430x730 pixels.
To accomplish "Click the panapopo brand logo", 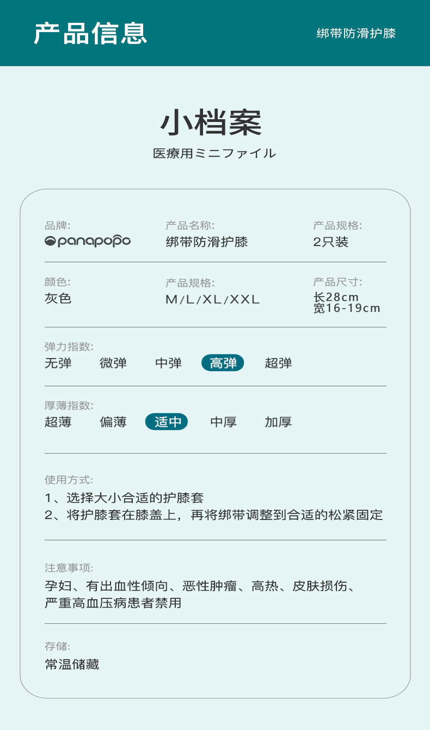I will coord(87,241).
